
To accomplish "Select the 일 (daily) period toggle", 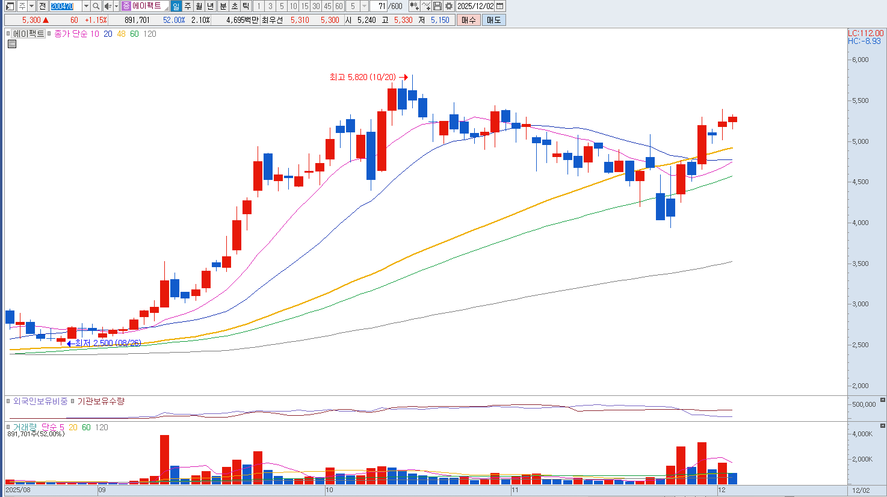I will [176, 6].
